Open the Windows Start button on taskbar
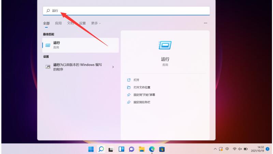Screen dimensions: 273x154 91,149
